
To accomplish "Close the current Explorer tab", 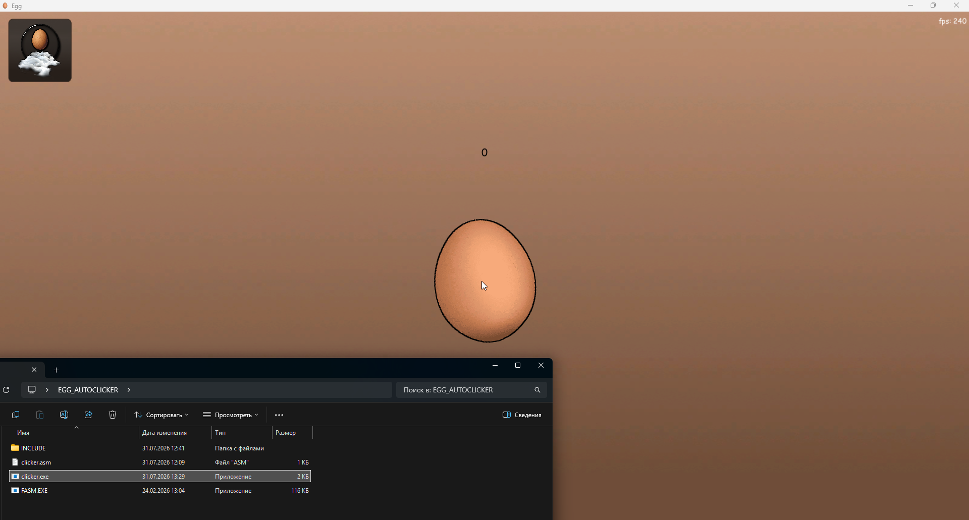I will point(34,370).
